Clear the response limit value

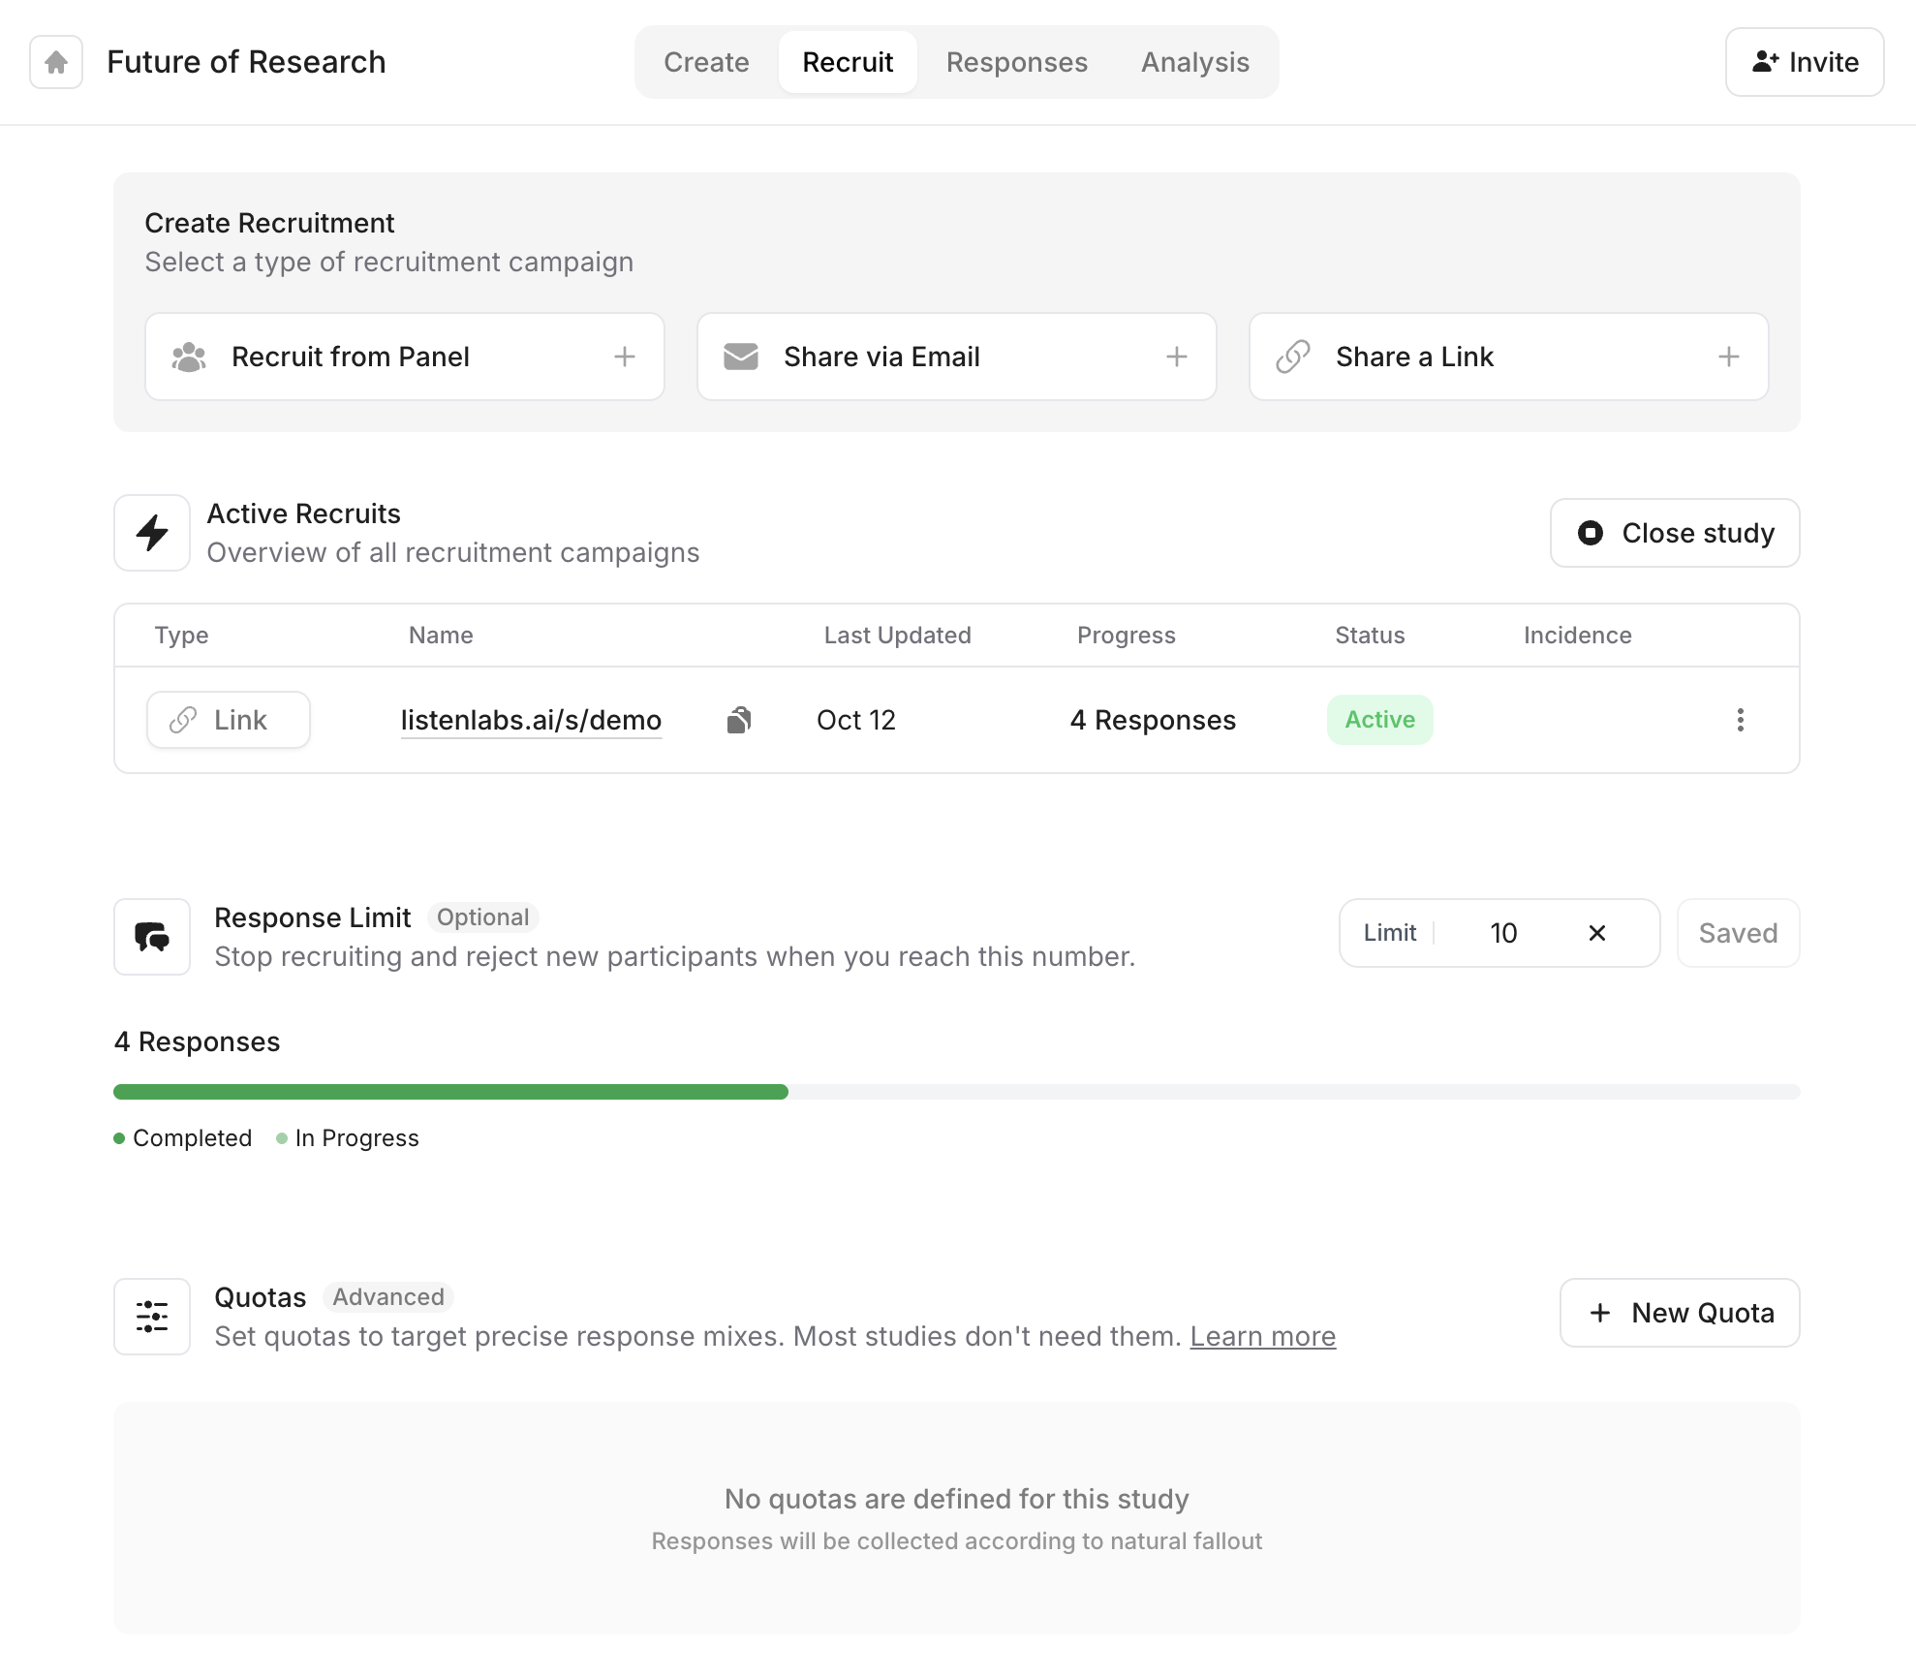pos(1596,933)
